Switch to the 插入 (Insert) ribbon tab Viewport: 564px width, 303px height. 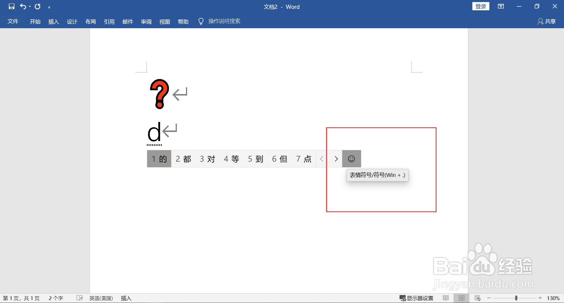pyautogui.click(x=54, y=21)
